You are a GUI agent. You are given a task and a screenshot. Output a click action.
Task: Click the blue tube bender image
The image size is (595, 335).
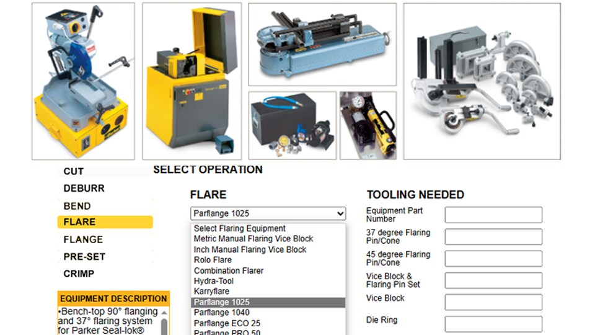[x=322, y=44]
